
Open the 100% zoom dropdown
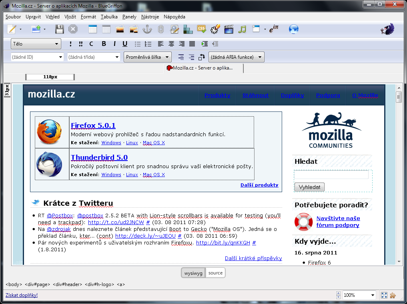tap(359, 295)
